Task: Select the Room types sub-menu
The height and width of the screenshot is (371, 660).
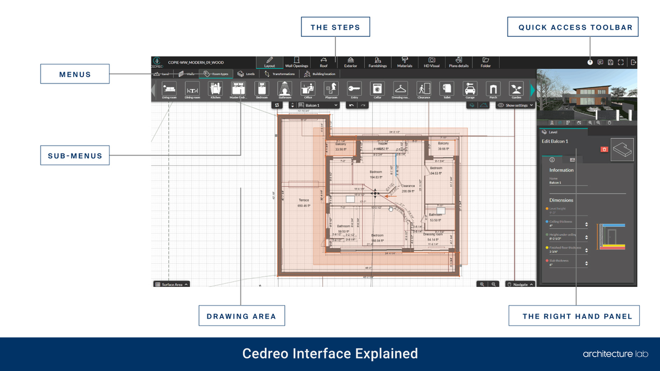Action: click(216, 74)
